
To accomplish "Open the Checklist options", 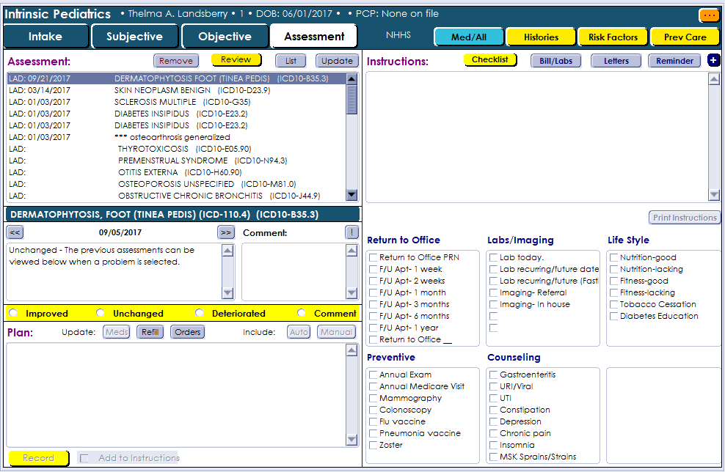I will click(x=489, y=60).
